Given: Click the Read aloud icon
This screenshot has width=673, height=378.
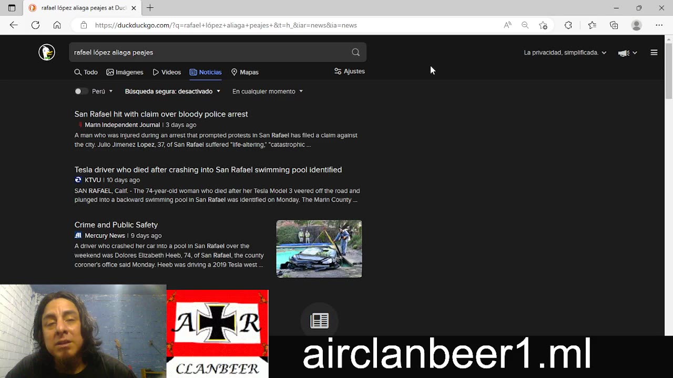Looking at the screenshot, I should 507,25.
